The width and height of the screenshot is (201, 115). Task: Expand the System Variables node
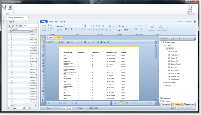161,83
